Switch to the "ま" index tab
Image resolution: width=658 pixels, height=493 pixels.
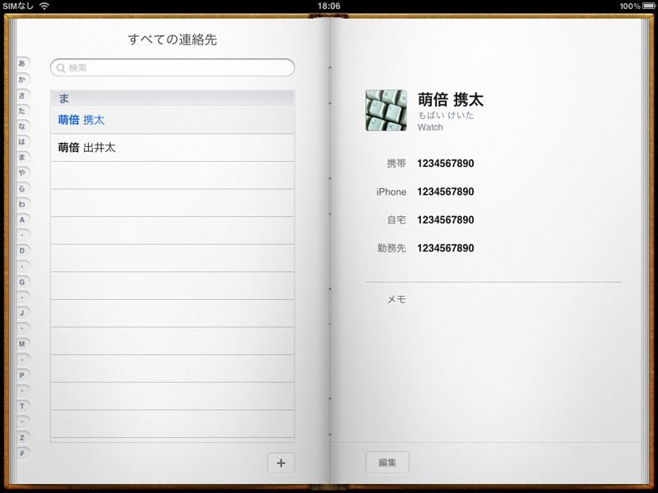coord(21,156)
